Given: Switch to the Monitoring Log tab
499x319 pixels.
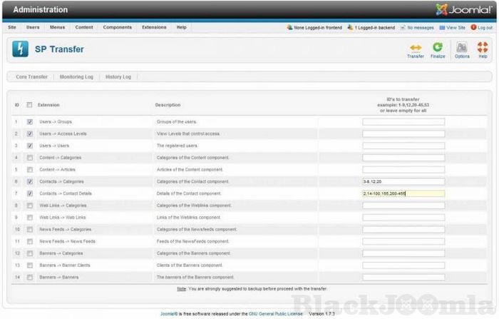Looking at the screenshot, I should click(x=76, y=76).
